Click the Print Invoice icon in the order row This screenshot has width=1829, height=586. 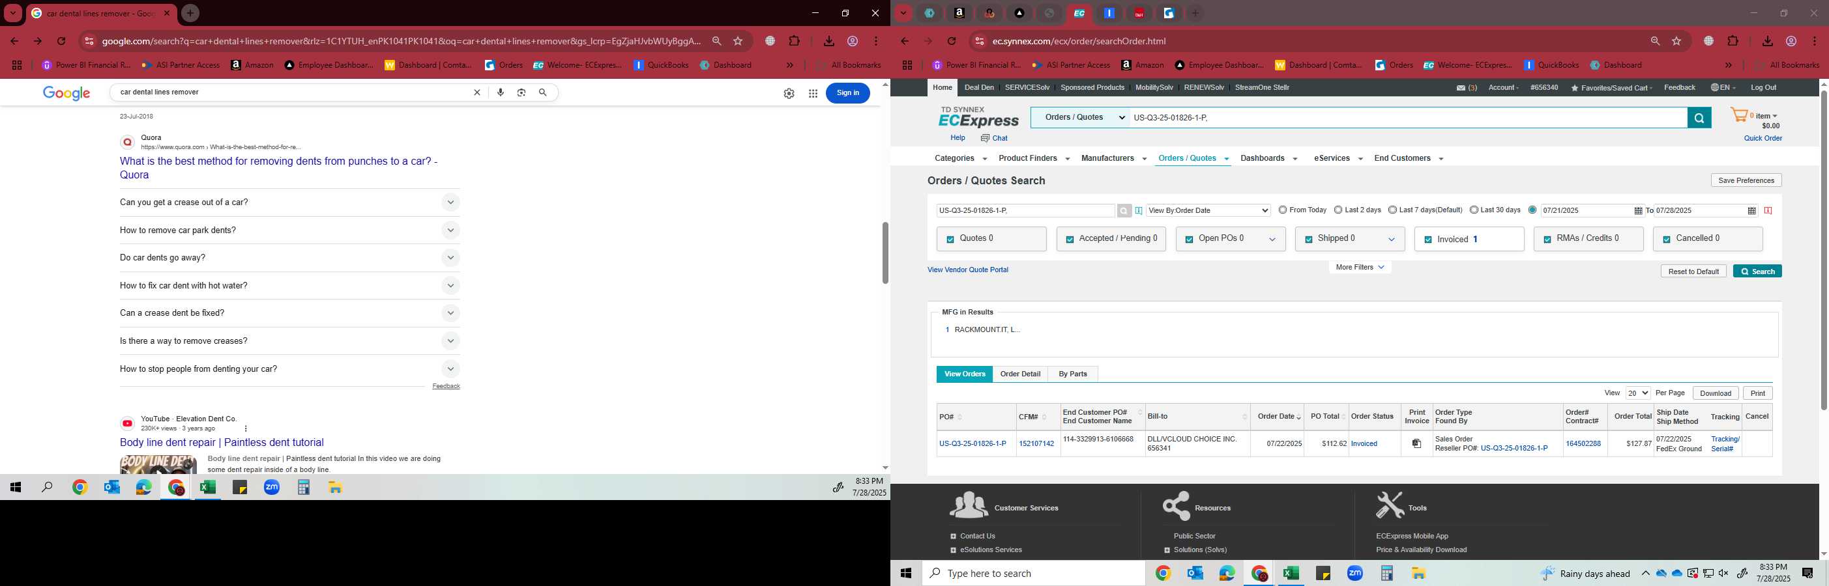click(1416, 443)
